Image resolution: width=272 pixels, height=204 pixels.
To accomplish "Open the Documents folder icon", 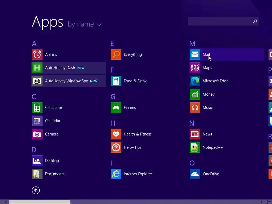I will click(37, 174).
